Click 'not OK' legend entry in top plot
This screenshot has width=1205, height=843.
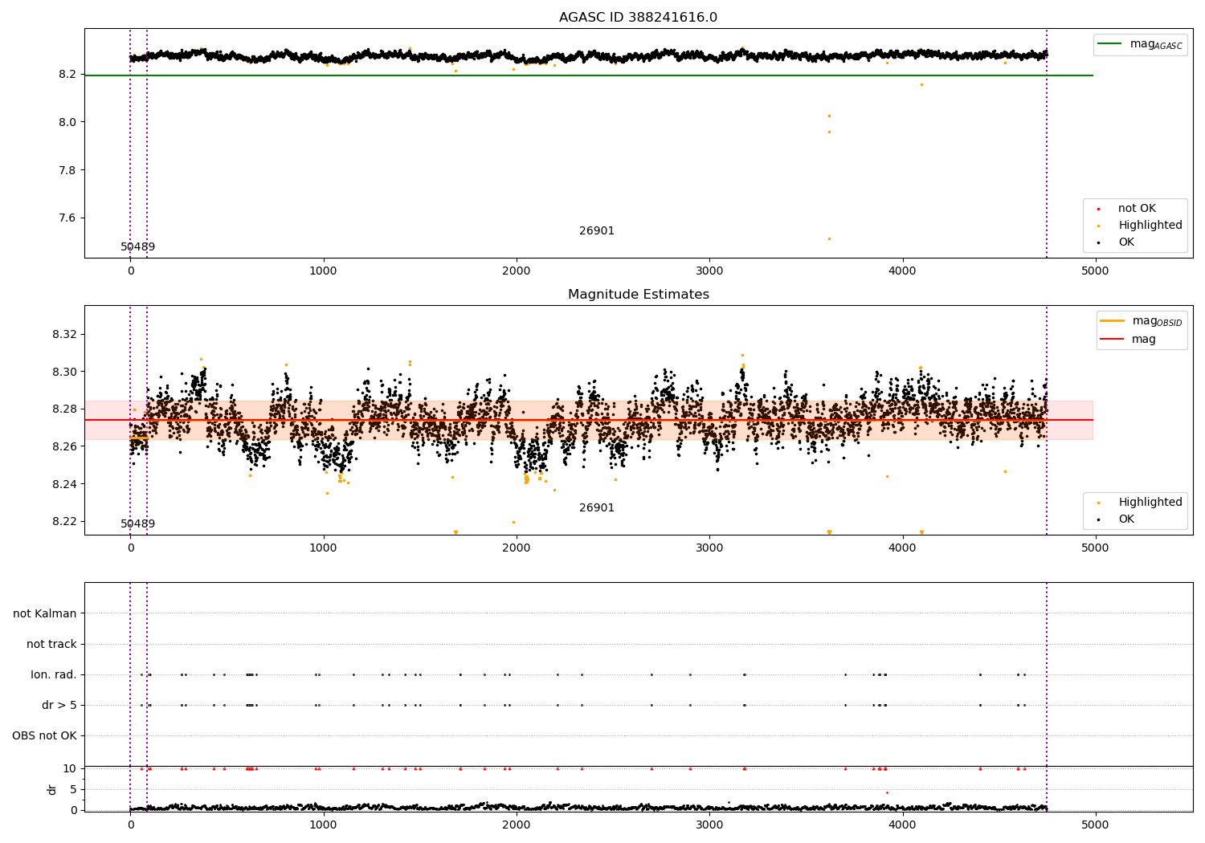pos(1127,209)
